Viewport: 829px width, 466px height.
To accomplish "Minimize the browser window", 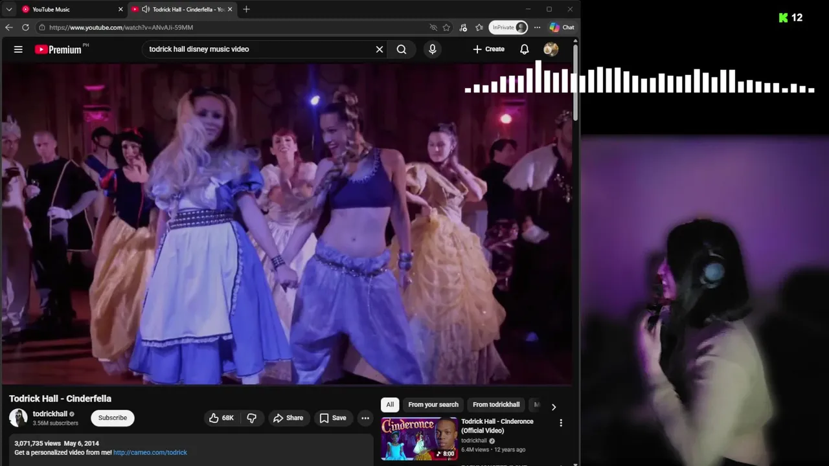I will coord(528,9).
